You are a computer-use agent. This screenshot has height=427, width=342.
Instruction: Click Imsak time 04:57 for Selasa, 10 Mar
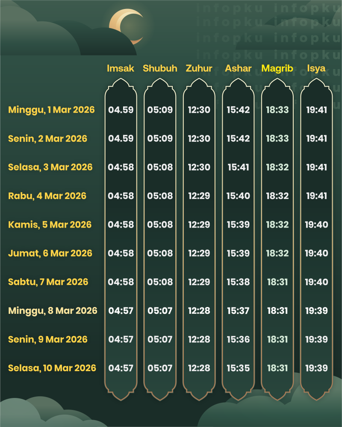point(121,368)
